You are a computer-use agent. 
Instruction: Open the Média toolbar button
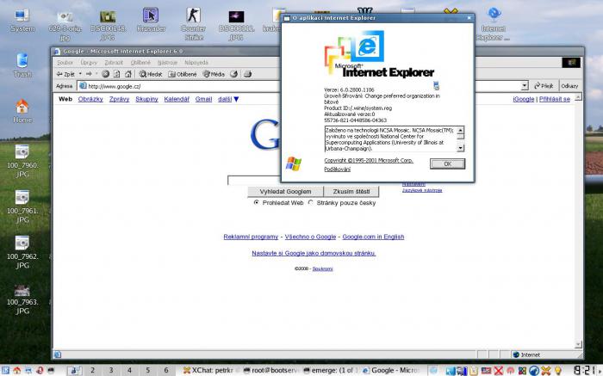(214, 74)
